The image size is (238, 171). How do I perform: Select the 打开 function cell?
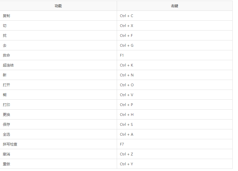(x=7, y=85)
